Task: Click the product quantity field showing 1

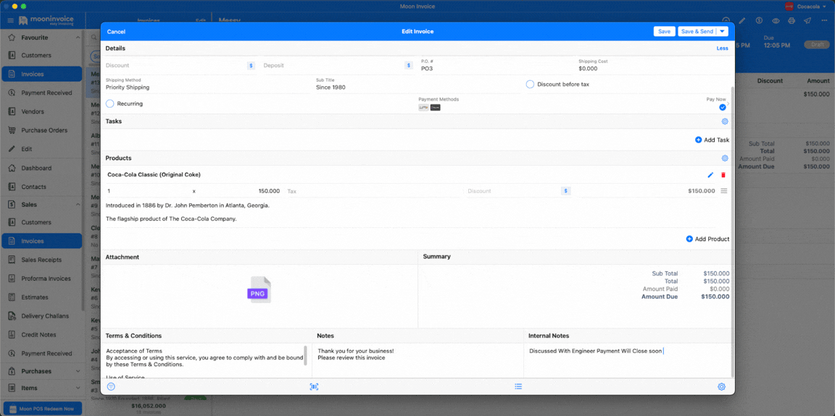Action: click(148, 191)
